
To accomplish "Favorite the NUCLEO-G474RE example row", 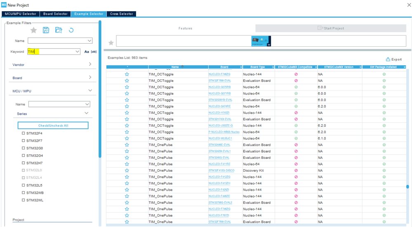I will coord(127,106).
